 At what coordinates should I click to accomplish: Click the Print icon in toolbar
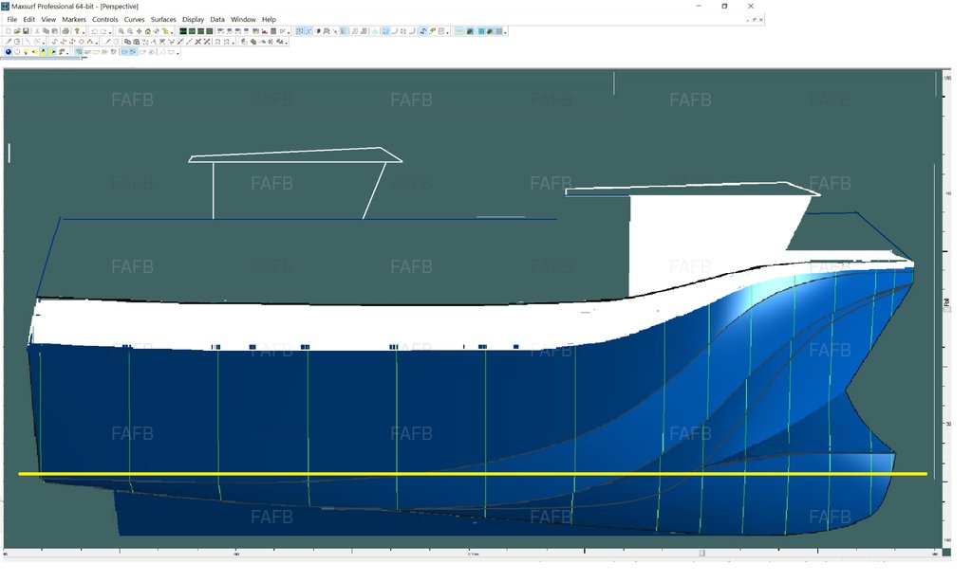coord(65,31)
